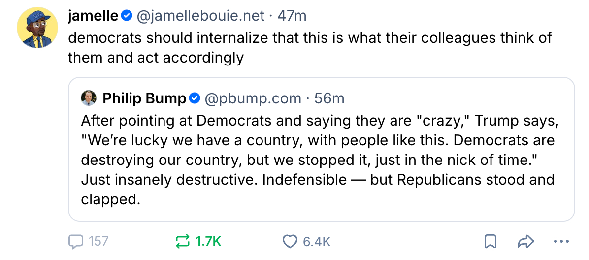Click the 1.7K repost count

tap(208, 241)
